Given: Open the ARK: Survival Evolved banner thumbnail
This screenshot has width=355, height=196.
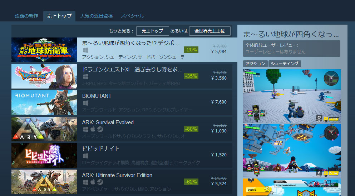Looking at the screenshot, I should click(x=44, y=129).
